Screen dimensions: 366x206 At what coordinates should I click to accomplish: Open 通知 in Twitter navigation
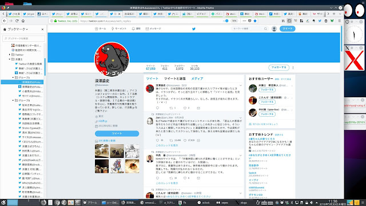pyautogui.click(x=136, y=29)
